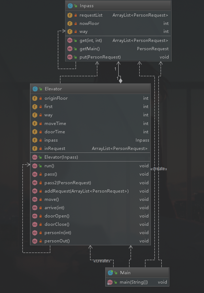This screenshot has width=204, height=293.
Task: Select the run() method
Action: tap(49, 166)
